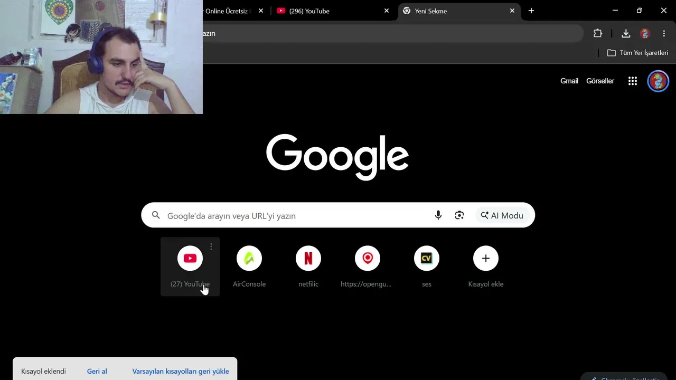Minimize the Chrome window
The image size is (676, 380).
tap(615, 11)
